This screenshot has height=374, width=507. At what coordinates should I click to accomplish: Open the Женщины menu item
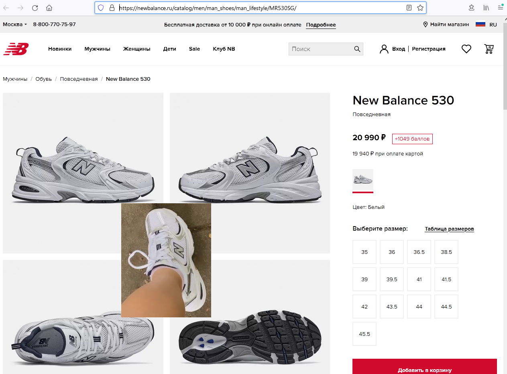[x=136, y=49]
